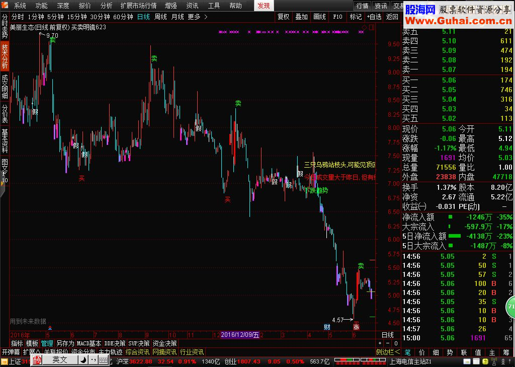Click the 返回 back button
The width and height of the screenshot is (515, 367).
[392, 17]
